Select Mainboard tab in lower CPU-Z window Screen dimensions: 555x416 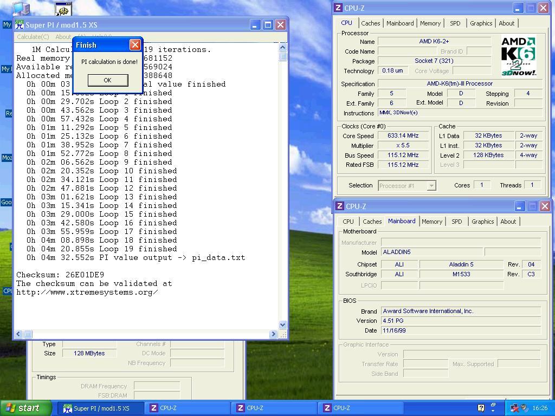click(402, 221)
